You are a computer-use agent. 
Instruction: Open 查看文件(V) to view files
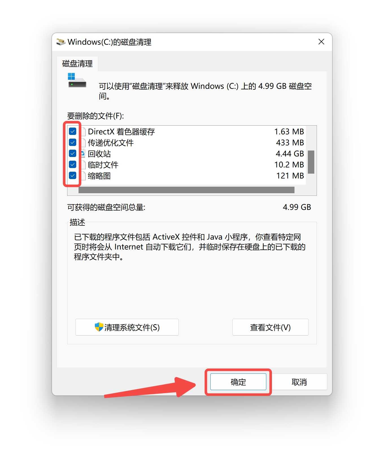(x=270, y=327)
